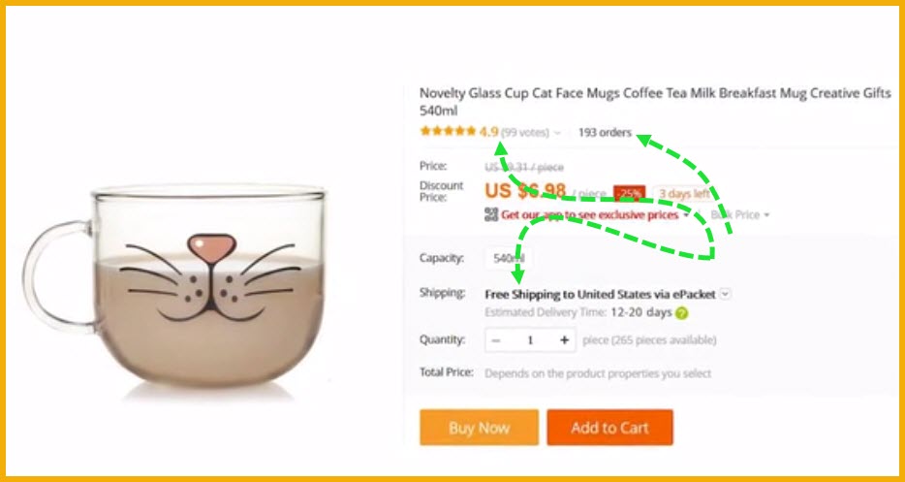Expand the exclusive app prices dropdown arrow
905x482 pixels.
pyautogui.click(x=686, y=215)
